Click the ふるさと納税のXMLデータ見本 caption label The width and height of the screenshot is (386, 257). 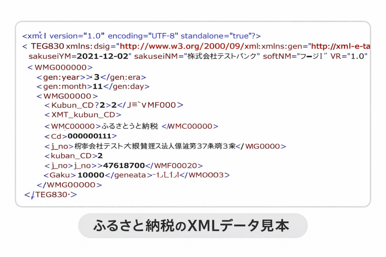coord(193,226)
